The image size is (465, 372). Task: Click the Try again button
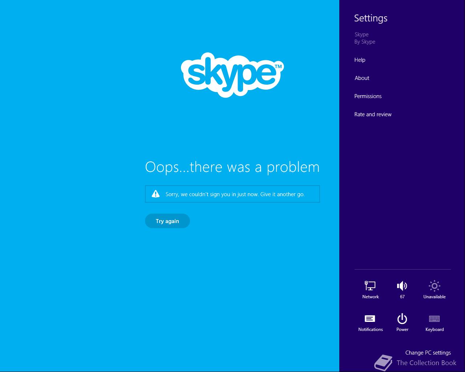(167, 221)
